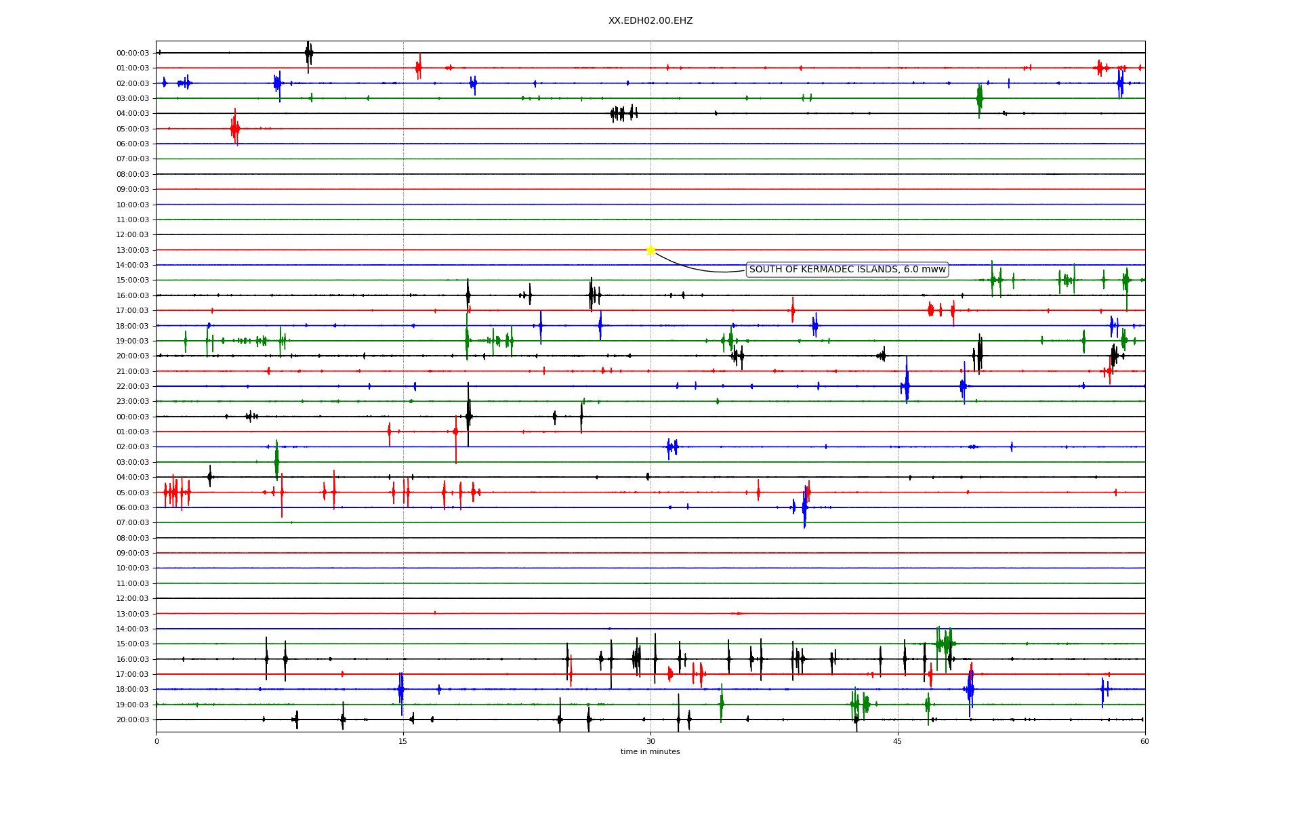Click the top 21:00:03 row label
Screen dimensions: 1301x813
point(133,371)
